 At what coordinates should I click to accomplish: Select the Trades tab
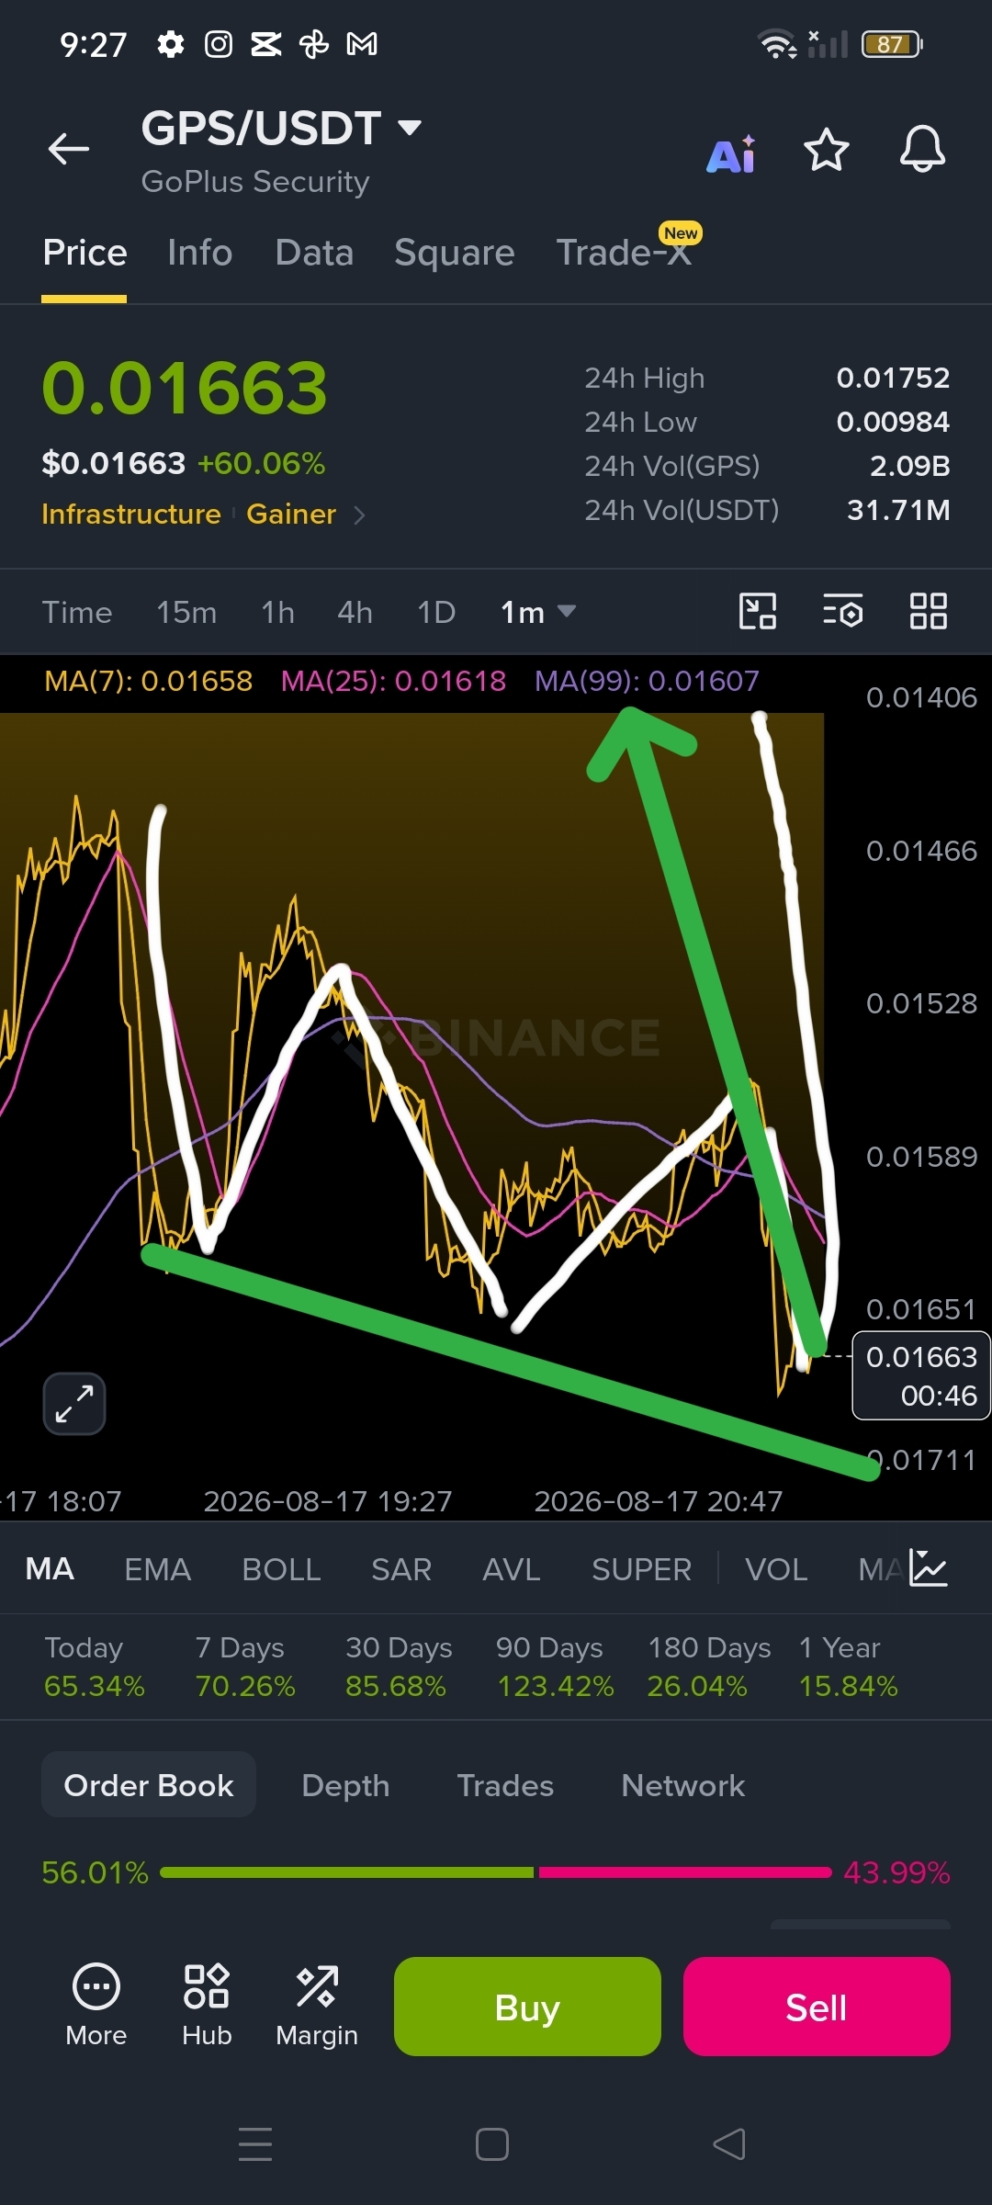point(505,1785)
